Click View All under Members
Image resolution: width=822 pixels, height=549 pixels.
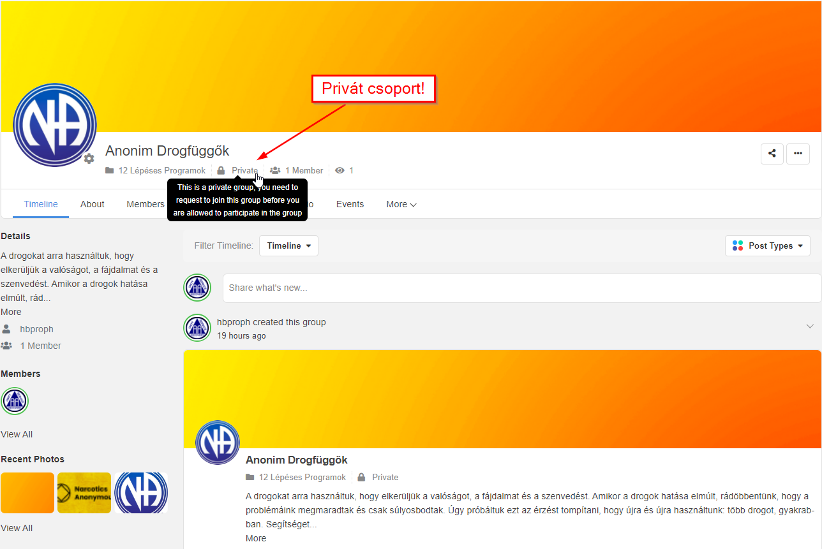(x=17, y=434)
